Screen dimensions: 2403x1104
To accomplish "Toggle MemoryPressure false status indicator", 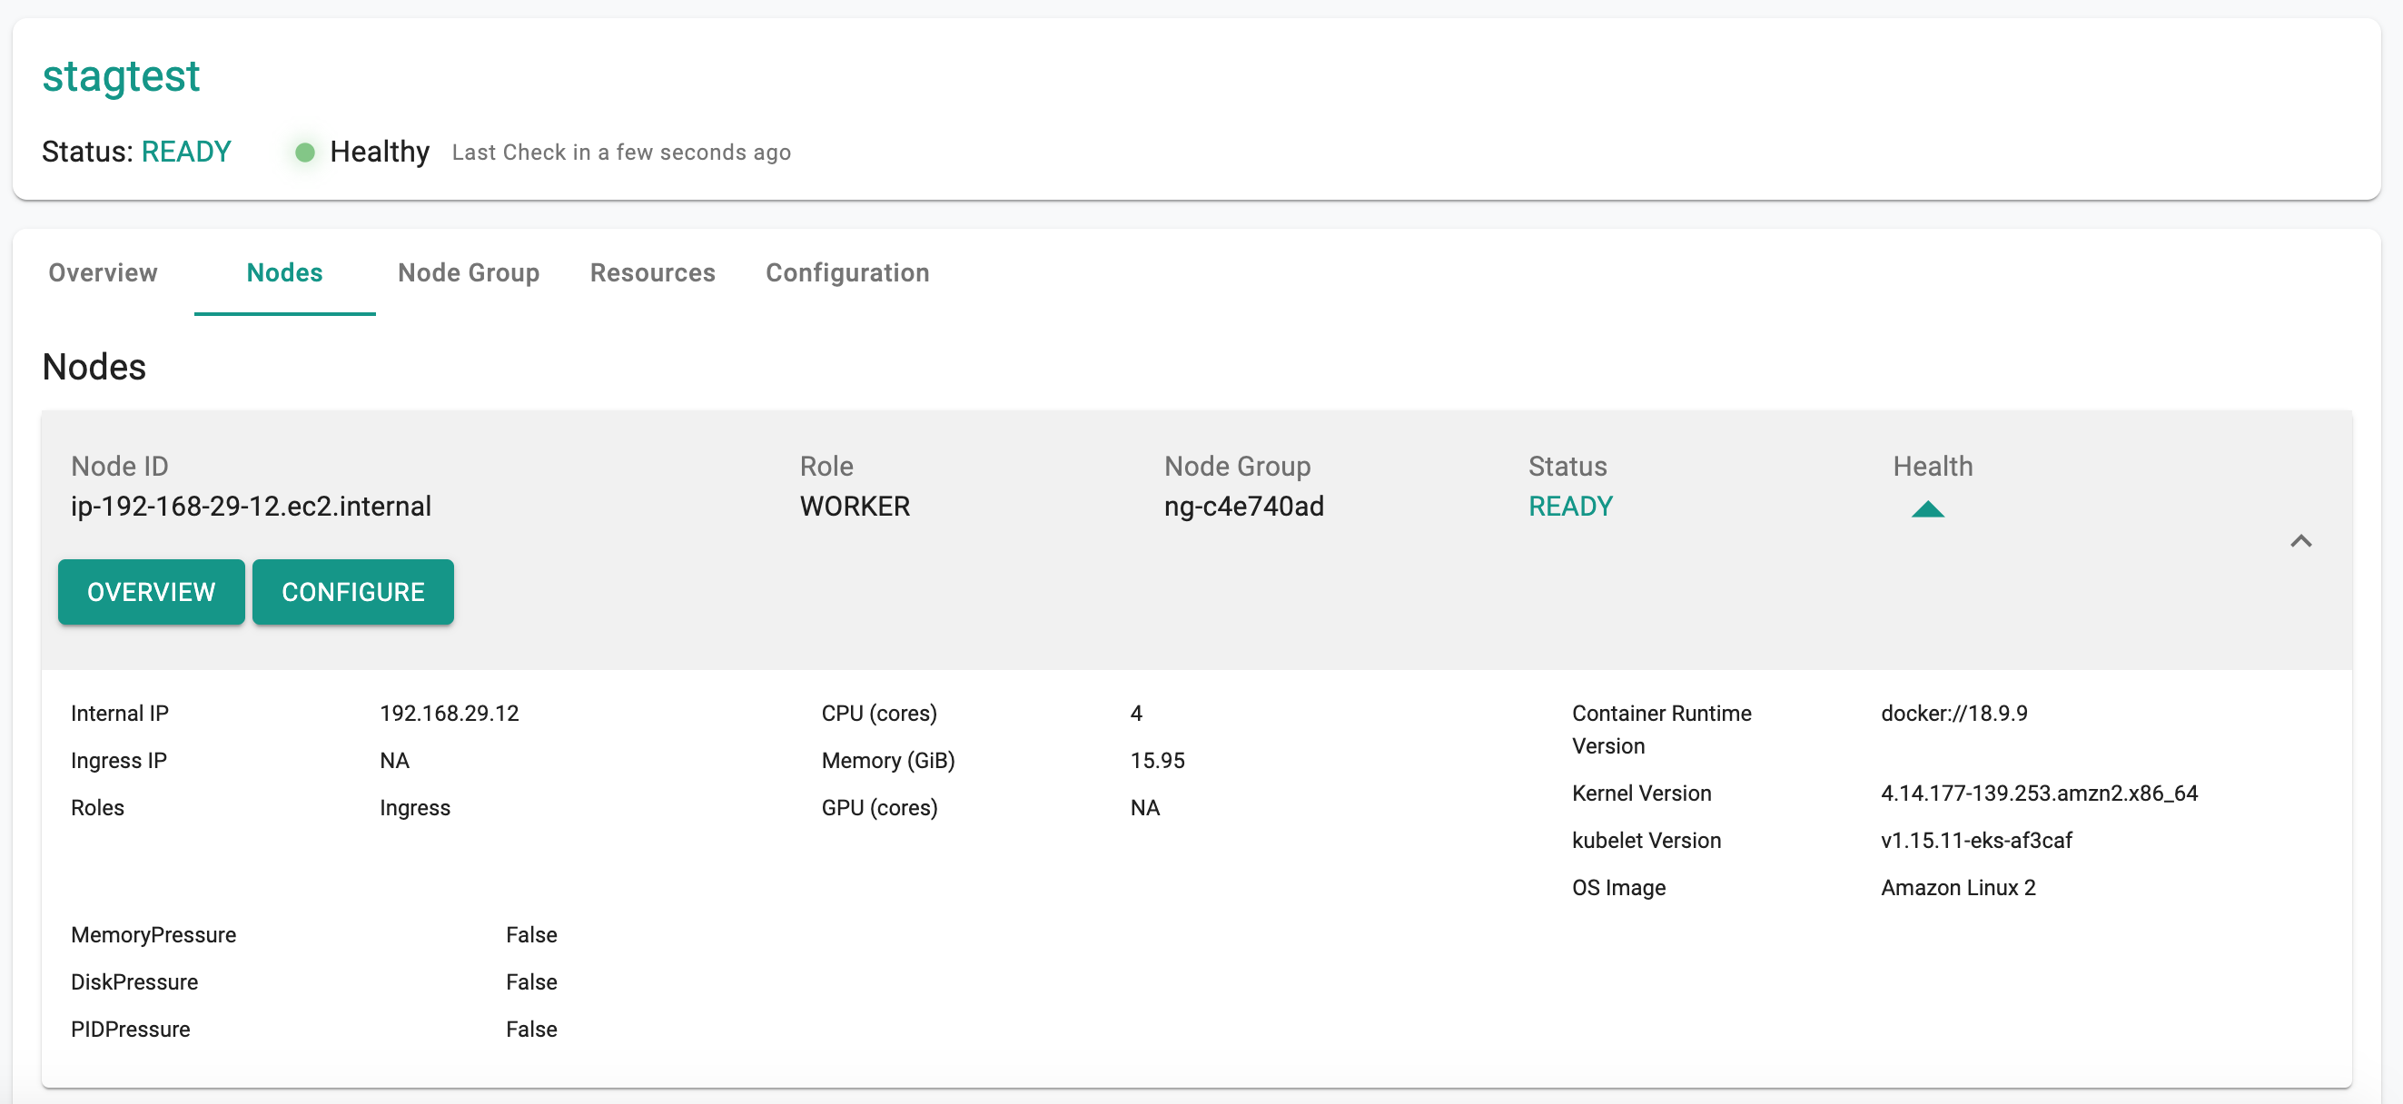I will click(532, 934).
